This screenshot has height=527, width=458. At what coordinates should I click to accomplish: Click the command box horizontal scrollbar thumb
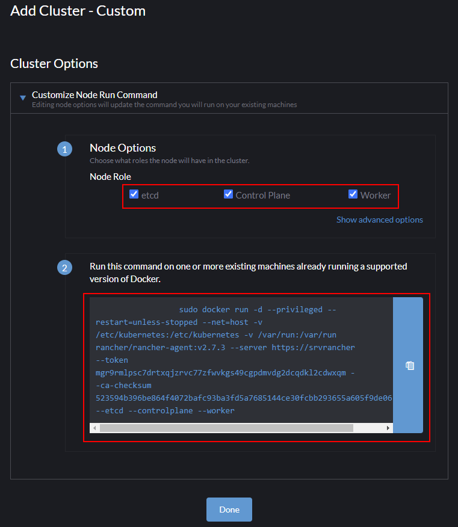click(226, 428)
